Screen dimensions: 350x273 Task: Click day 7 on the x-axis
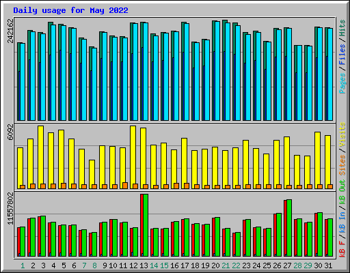pyautogui.click(x=84, y=265)
